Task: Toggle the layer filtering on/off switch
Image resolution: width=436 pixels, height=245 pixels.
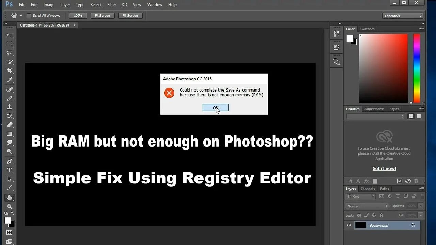Action: click(x=423, y=196)
